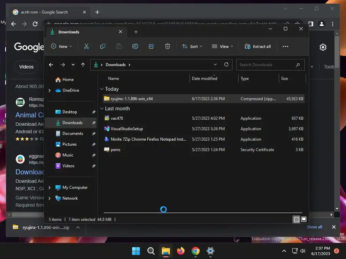The width and height of the screenshot is (346, 259).
Task: Reload the Chrome page
Action: [x=35, y=24]
